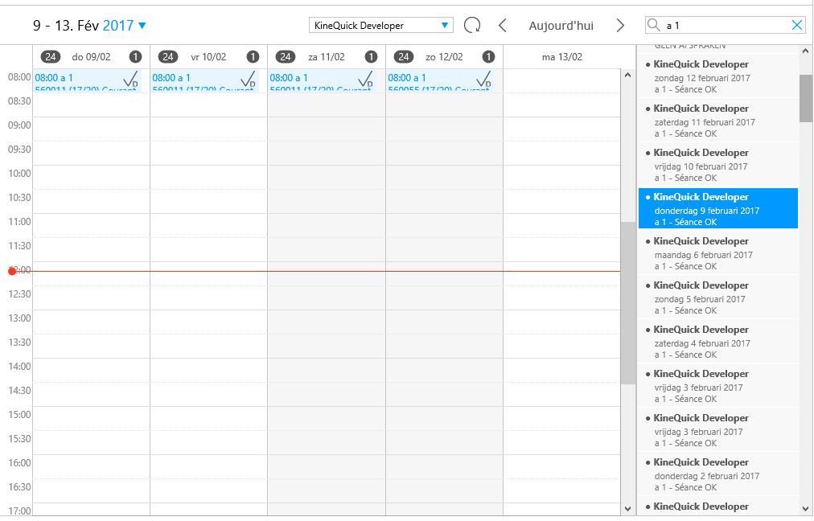The image size is (814, 521).
Task: Click the count badge 1 in the zo 12/02 header
Action: pyautogui.click(x=488, y=56)
